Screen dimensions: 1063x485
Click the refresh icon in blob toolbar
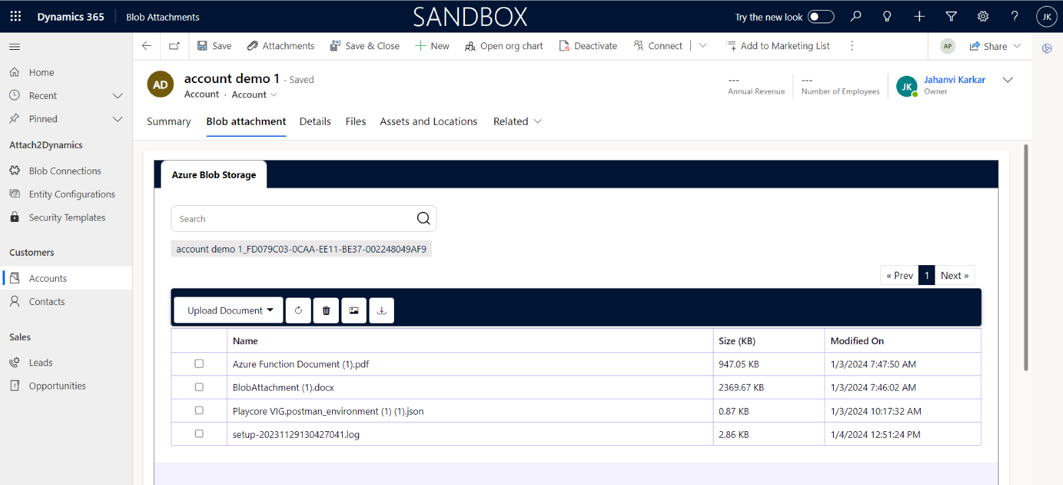[x=298, y=310]
